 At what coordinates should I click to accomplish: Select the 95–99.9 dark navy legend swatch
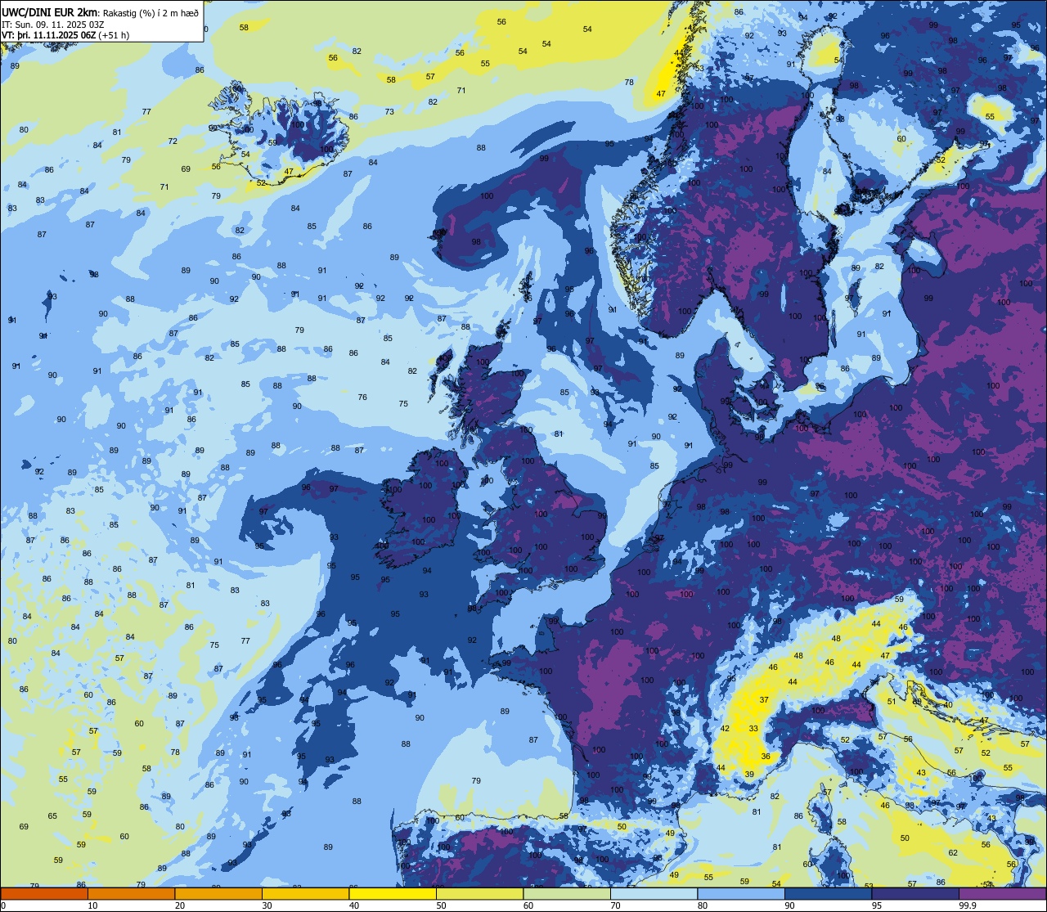915,894
